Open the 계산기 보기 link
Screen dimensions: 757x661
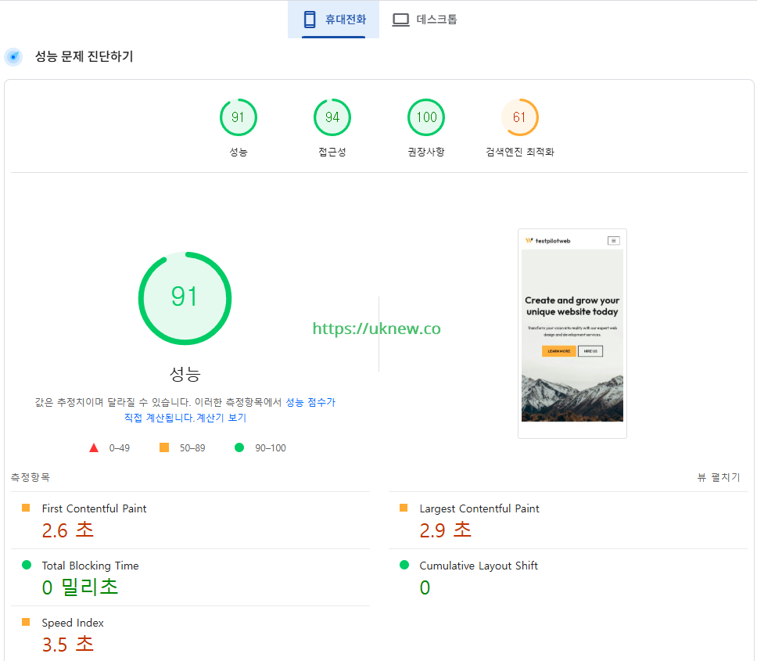tap(222, 417)
